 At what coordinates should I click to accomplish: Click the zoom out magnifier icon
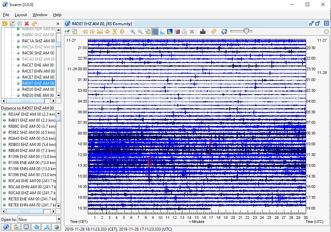coord(140,32)
